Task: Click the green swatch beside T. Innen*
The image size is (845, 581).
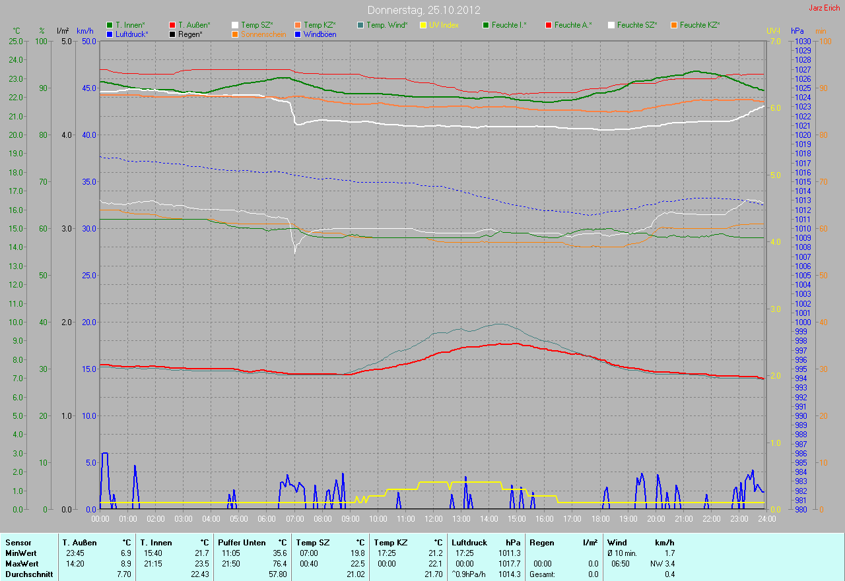Action: pyautogui.click(x=110, y=25)
